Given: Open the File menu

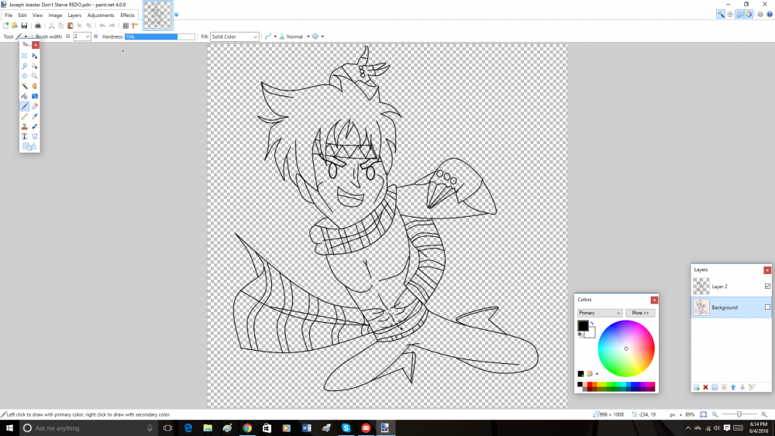Looking at the screenshot, I should [x=9, y=15].
